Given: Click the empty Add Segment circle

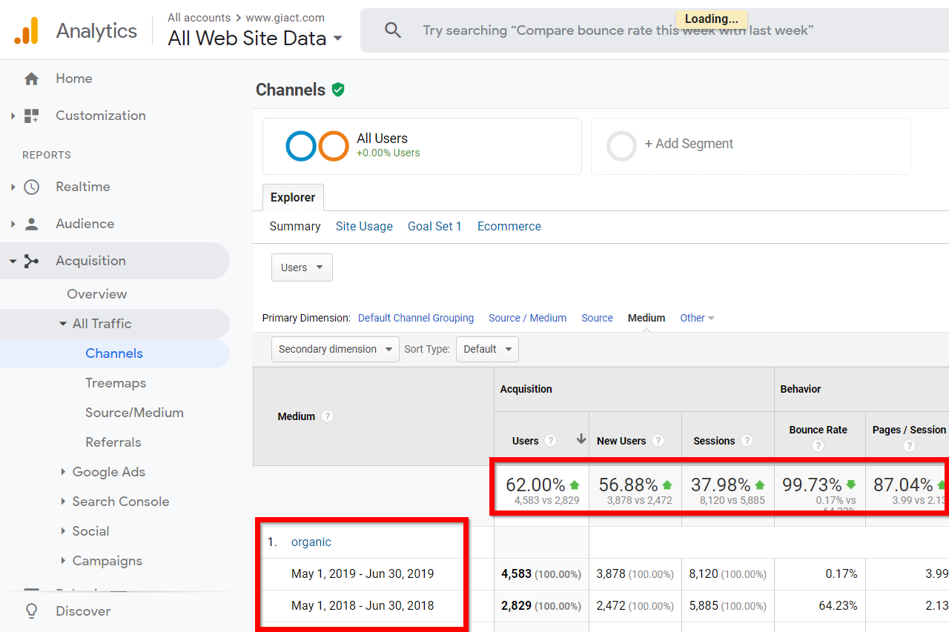Looking at the screenshot, I should click(621, 146).
